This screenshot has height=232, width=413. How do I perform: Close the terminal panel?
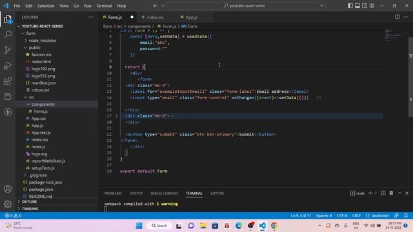407,193
